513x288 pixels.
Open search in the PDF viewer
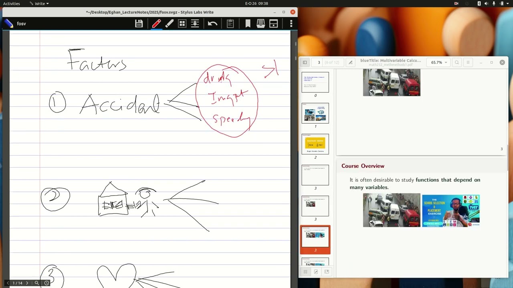pos(456,62)
